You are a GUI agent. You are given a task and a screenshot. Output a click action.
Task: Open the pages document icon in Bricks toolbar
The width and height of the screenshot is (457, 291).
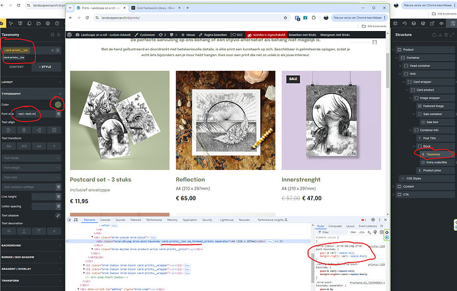coord(29,23)
